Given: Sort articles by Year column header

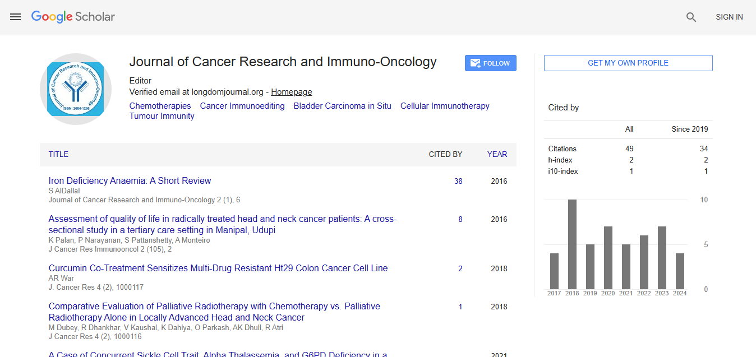Looking at the screenshot, I should tap(497, 154).
